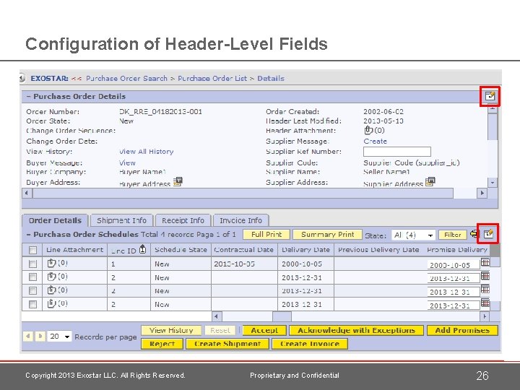Switch to the Shipment Info tab
This screenshot has width=520, height=390.
point(121,220)
